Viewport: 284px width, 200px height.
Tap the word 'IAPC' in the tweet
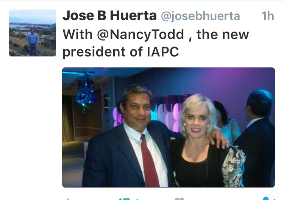click(x=163, y=52)
